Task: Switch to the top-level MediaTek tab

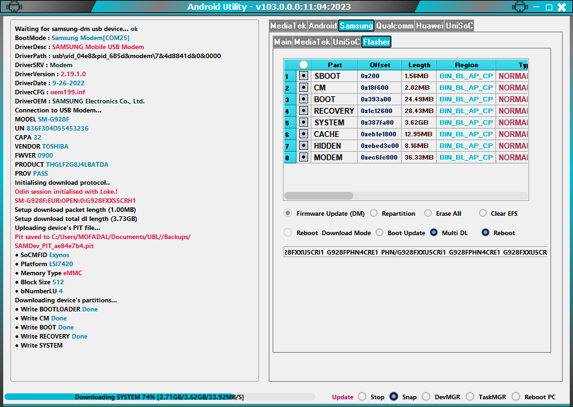Action: click(288, 26)
